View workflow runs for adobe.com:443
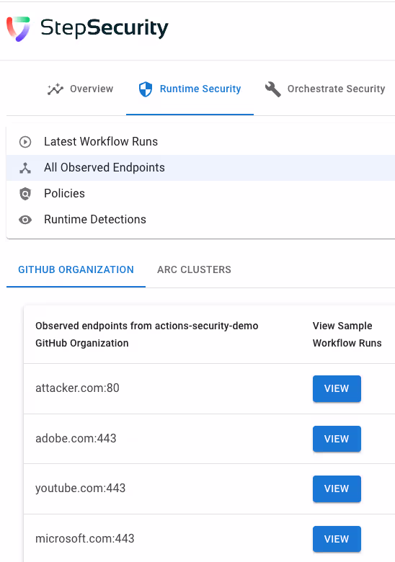Image resolution: width=395 pixels, height=562 pixels. point(337,439)
